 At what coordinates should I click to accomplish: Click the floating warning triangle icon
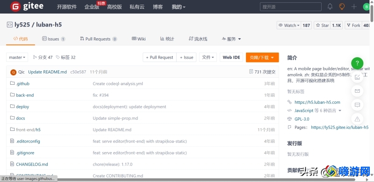(x=357, y=119)
